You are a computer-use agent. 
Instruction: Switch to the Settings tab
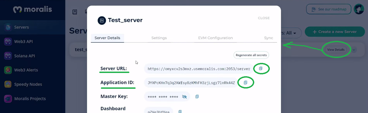click(159, 38)
